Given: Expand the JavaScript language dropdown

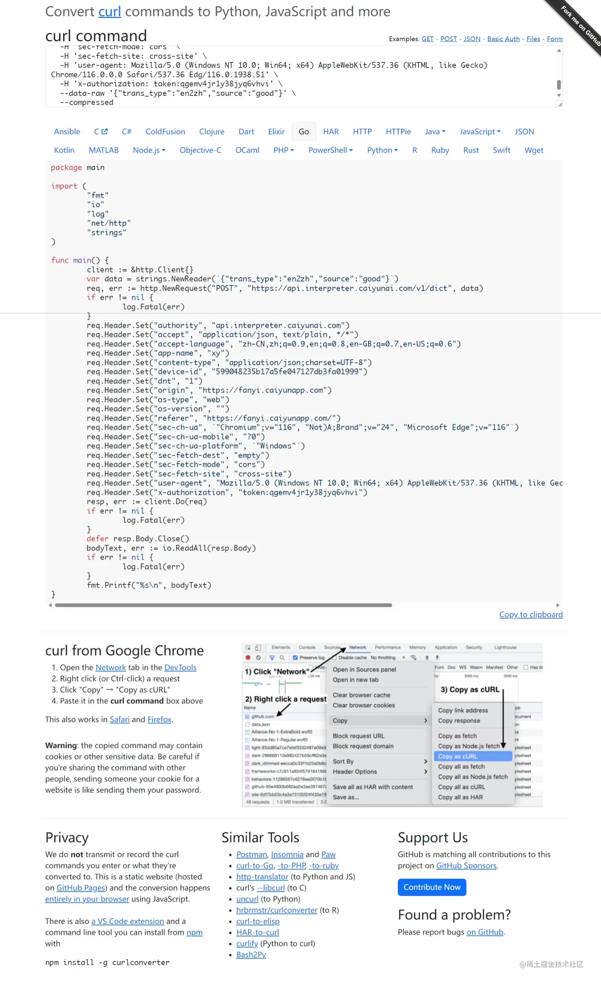Looking at the screenshot, I should coord(480,132).
